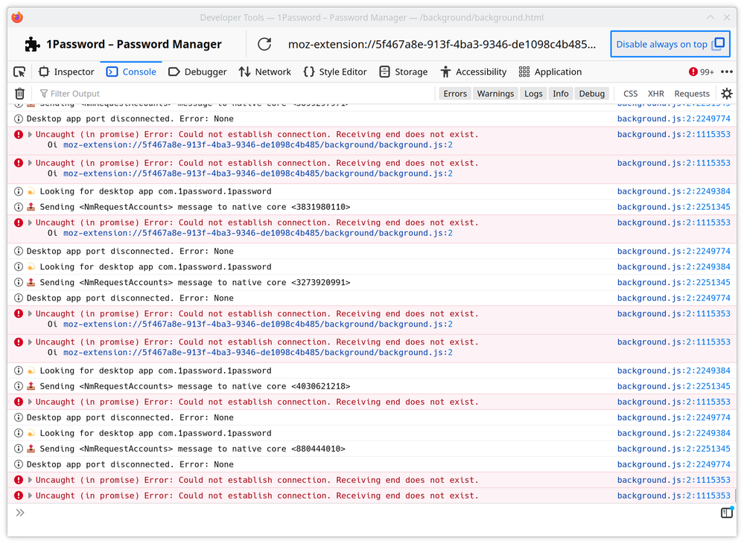Toggle the Debug log filter
Screen dimensions: 744x544
pos(592,94)
